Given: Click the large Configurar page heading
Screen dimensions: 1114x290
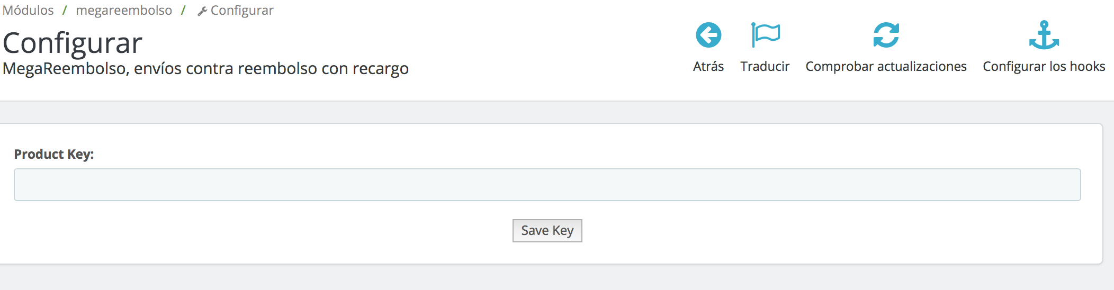Looking at the screenshot, I should click(x=73, y=43).
